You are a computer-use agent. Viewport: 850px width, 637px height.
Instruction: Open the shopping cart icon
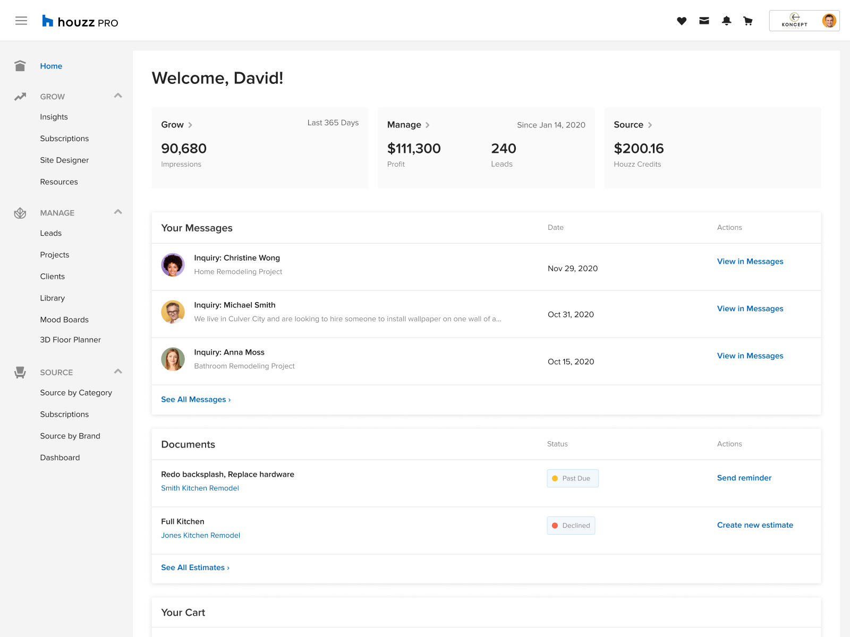[748, 21]
